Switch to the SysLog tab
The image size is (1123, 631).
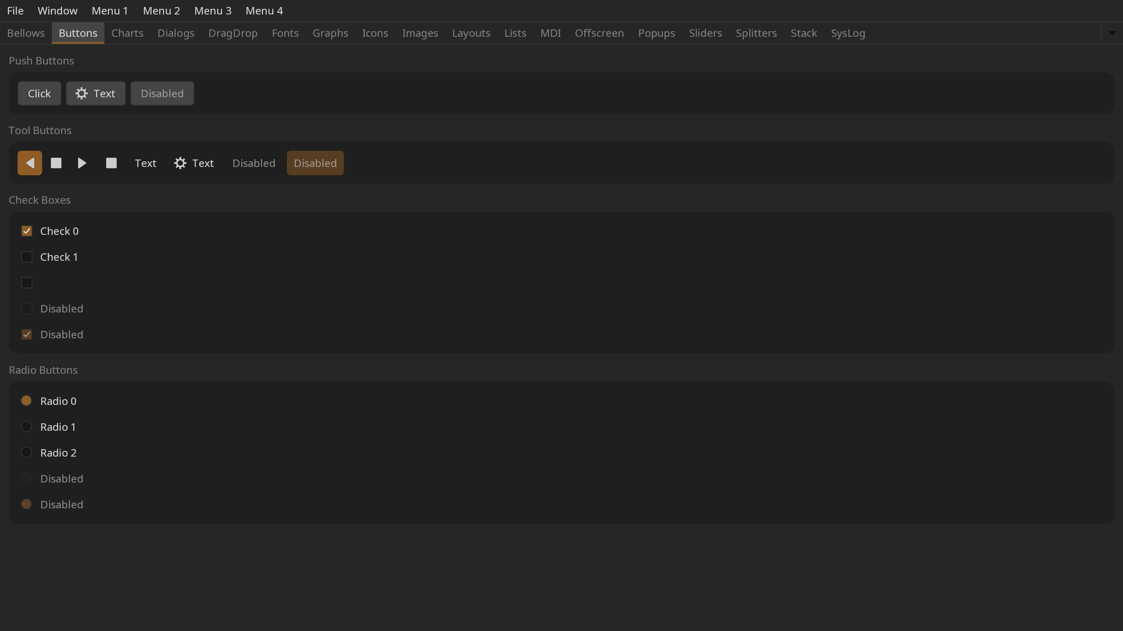pos(848,33)
